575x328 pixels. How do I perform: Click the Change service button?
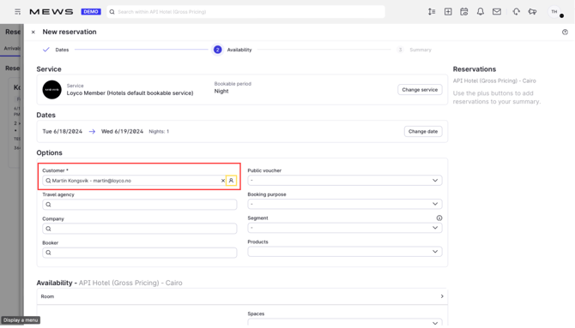420,90
